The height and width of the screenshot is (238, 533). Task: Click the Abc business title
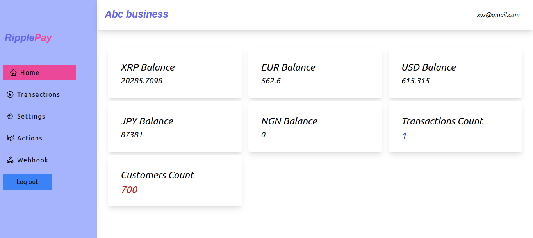click(x=136, y=14)
